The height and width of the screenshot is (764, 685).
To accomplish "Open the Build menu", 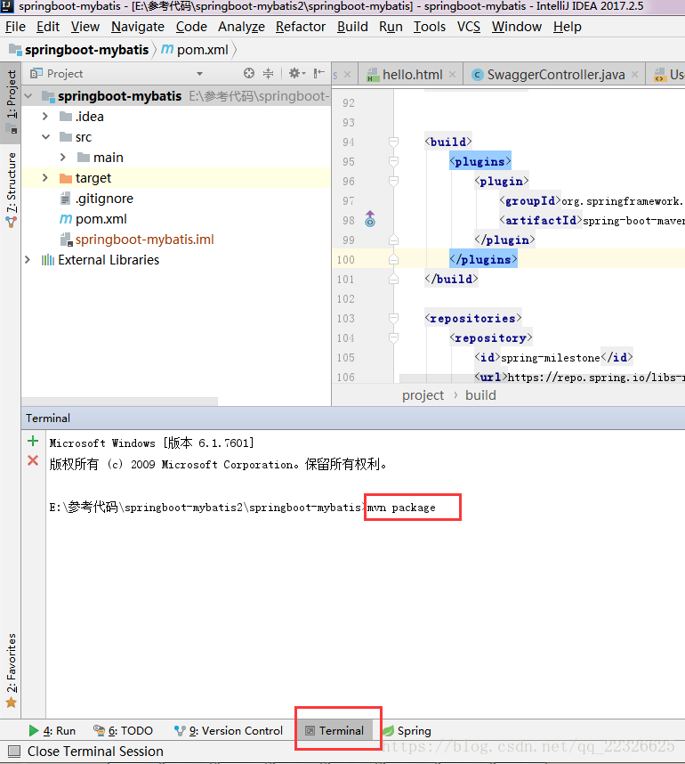I will (x=352, y=27).
